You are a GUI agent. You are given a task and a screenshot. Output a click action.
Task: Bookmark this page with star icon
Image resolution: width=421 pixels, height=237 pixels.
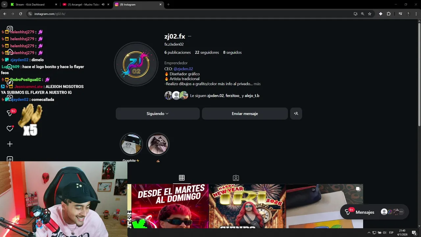click(x=370, y=14)
